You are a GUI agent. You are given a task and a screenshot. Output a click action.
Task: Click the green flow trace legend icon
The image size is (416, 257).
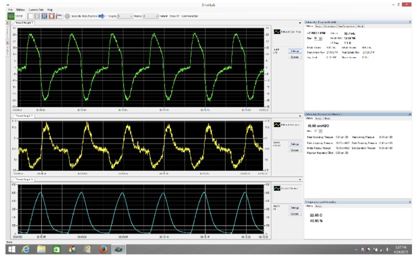click(x=277, y=32)
